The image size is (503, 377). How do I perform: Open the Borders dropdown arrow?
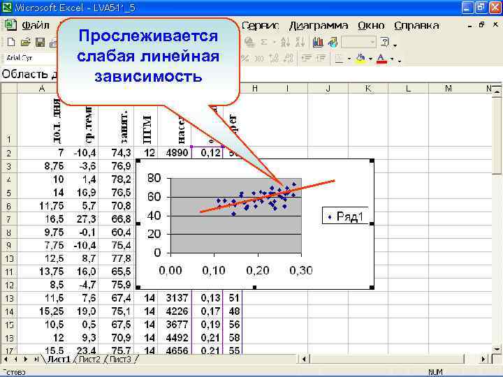coord(349,59)
